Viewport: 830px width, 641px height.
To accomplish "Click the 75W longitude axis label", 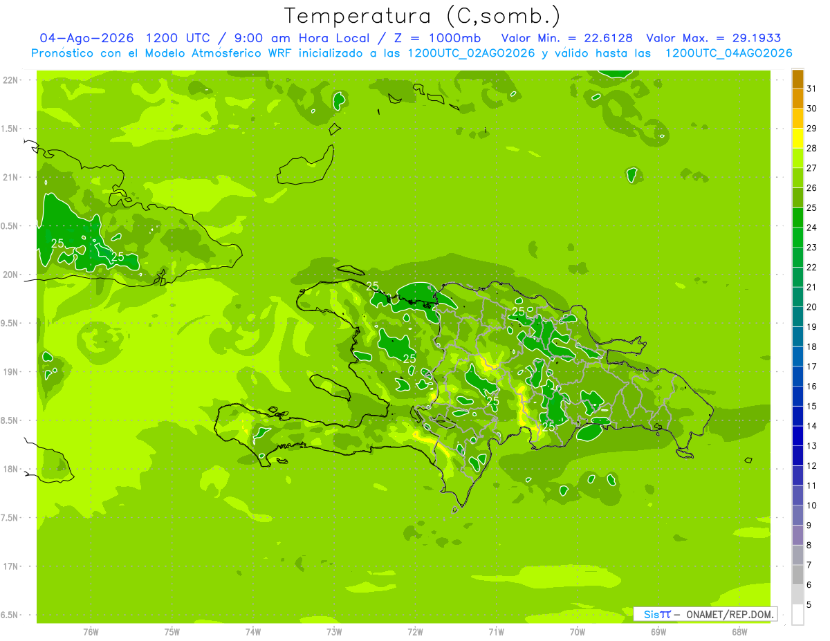I will coord(172,632).
